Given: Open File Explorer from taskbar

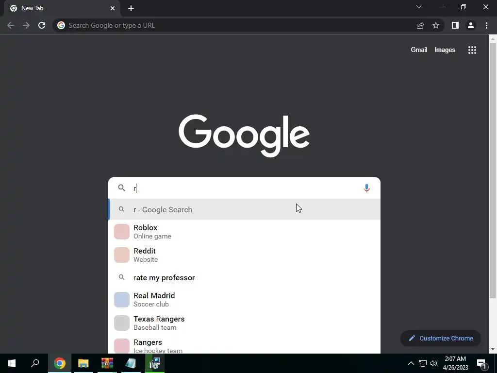Looking at the screenshot, I should 83,363.
